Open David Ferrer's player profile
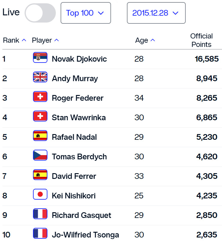 click(x=74, y=176)
